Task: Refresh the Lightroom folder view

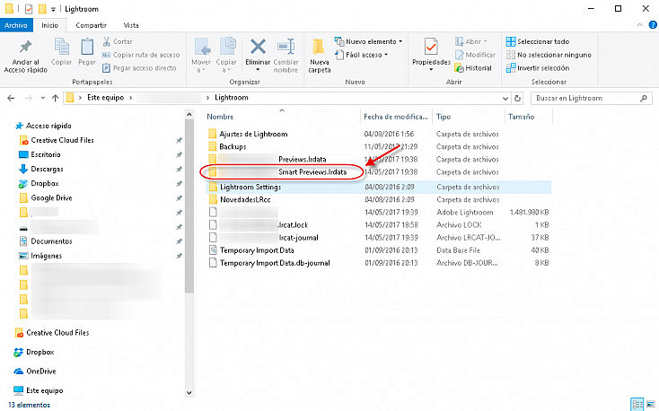Action: [x=517, y=99]
